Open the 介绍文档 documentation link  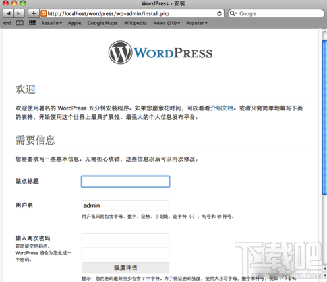[222, 108]
